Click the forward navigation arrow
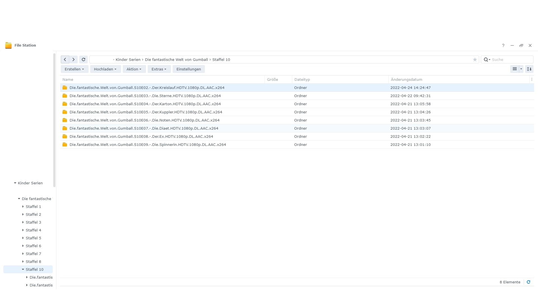538x303 pixels. pos(73,59)
